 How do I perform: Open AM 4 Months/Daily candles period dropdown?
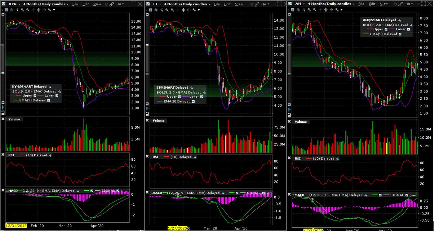(x=354, y=4)
